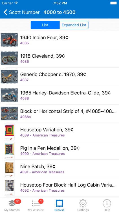Viewport: 119px width, 212px height.
Task: Select the Nine Patch stamp entry
Action: (60, 169)
